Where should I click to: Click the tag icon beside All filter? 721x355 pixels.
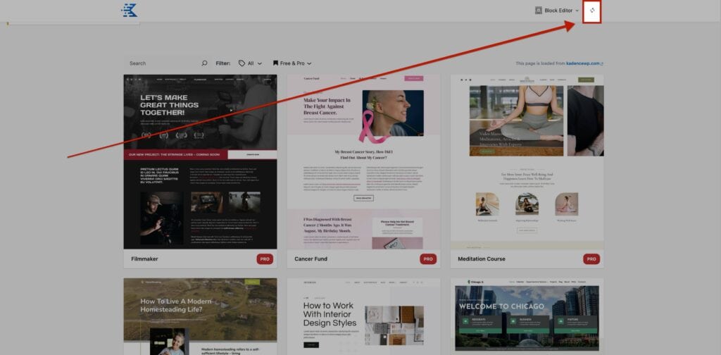[x=242, y=63]
